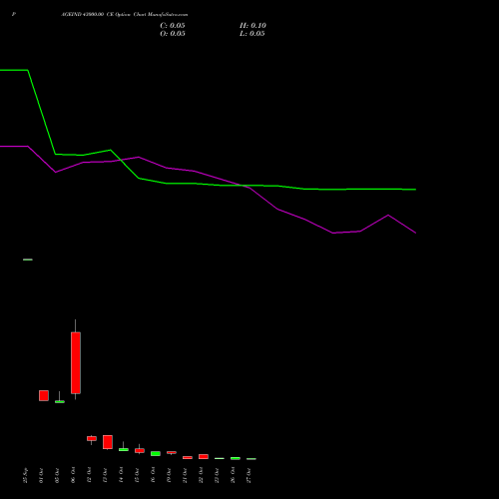Click the low value "L: 0.05"
This screenshot has width=499, height=499.
point(252,34)
